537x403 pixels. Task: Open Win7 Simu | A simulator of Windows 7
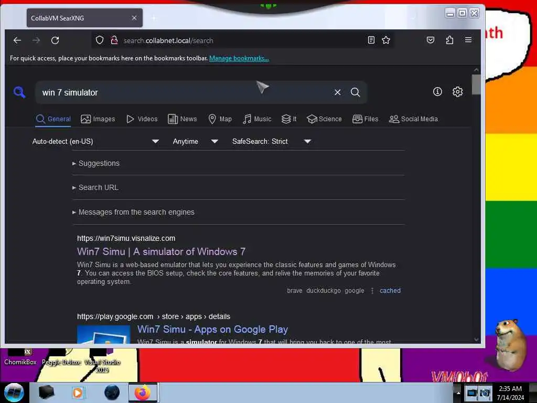pos(161,251)
